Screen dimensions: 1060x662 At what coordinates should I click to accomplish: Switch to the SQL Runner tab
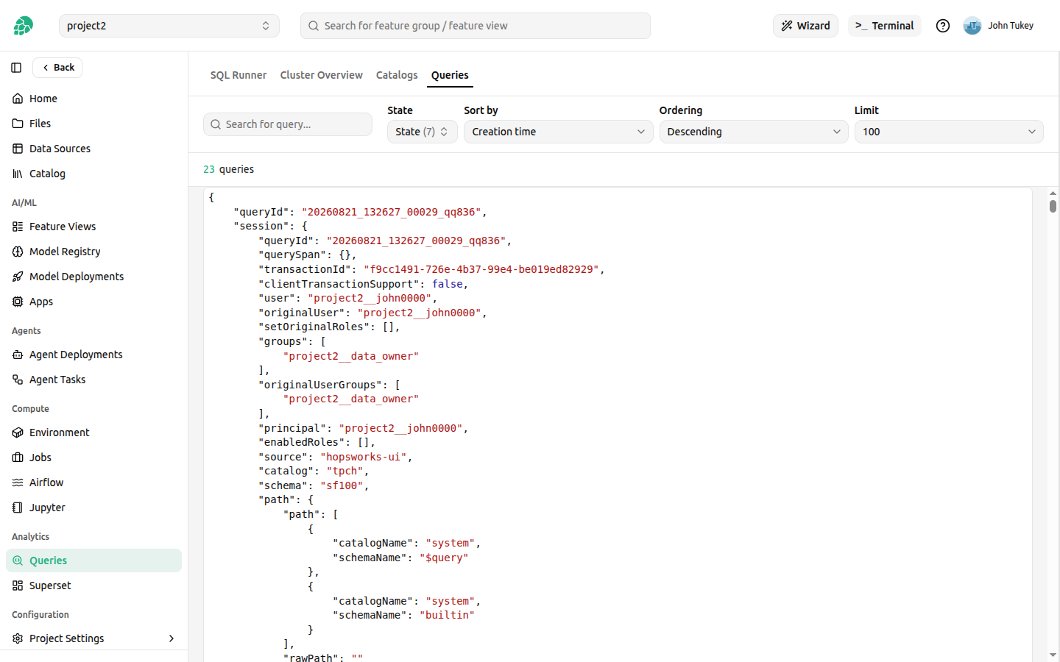(x=239, y=75)
